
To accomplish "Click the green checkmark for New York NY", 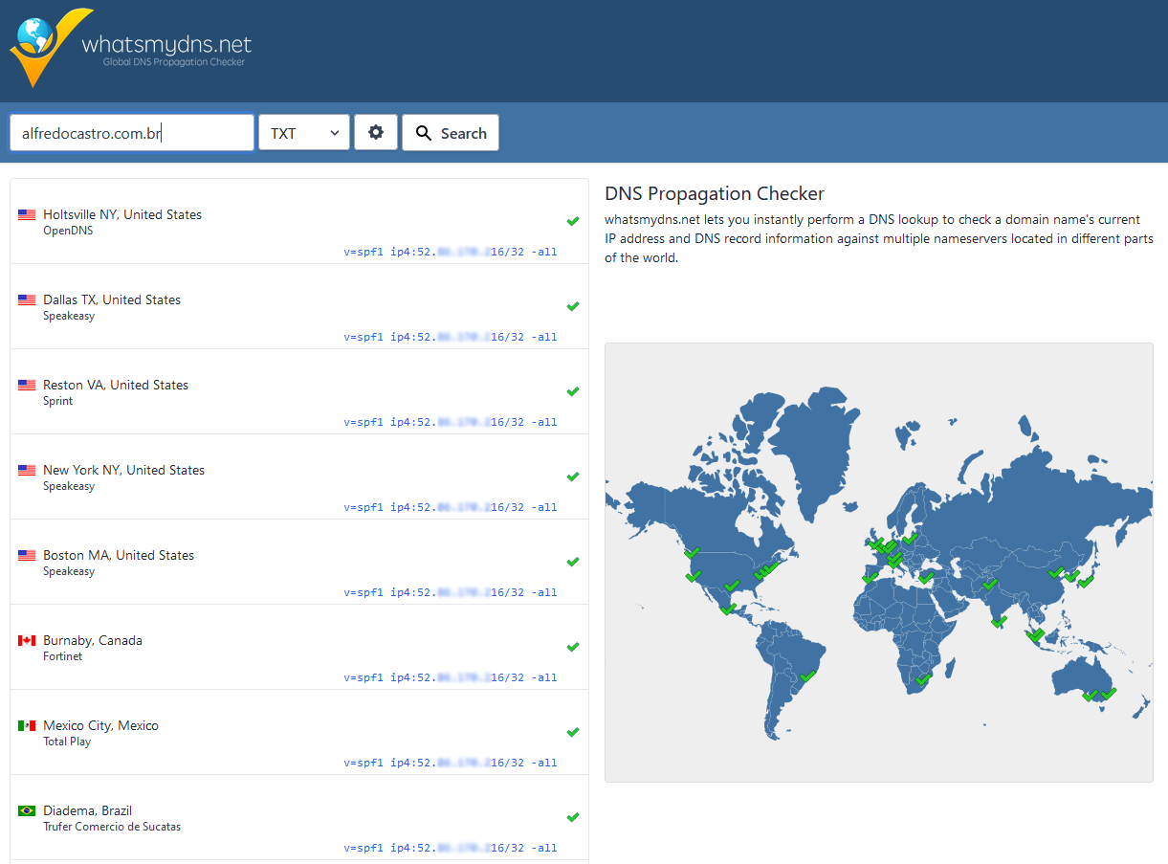I will pos(573,476).
